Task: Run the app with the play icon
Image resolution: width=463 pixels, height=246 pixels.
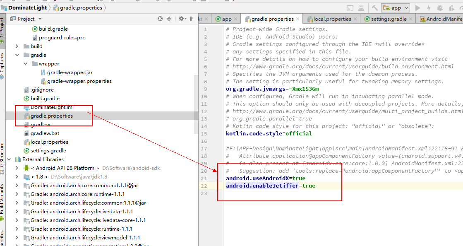Action: pos(418,8)
